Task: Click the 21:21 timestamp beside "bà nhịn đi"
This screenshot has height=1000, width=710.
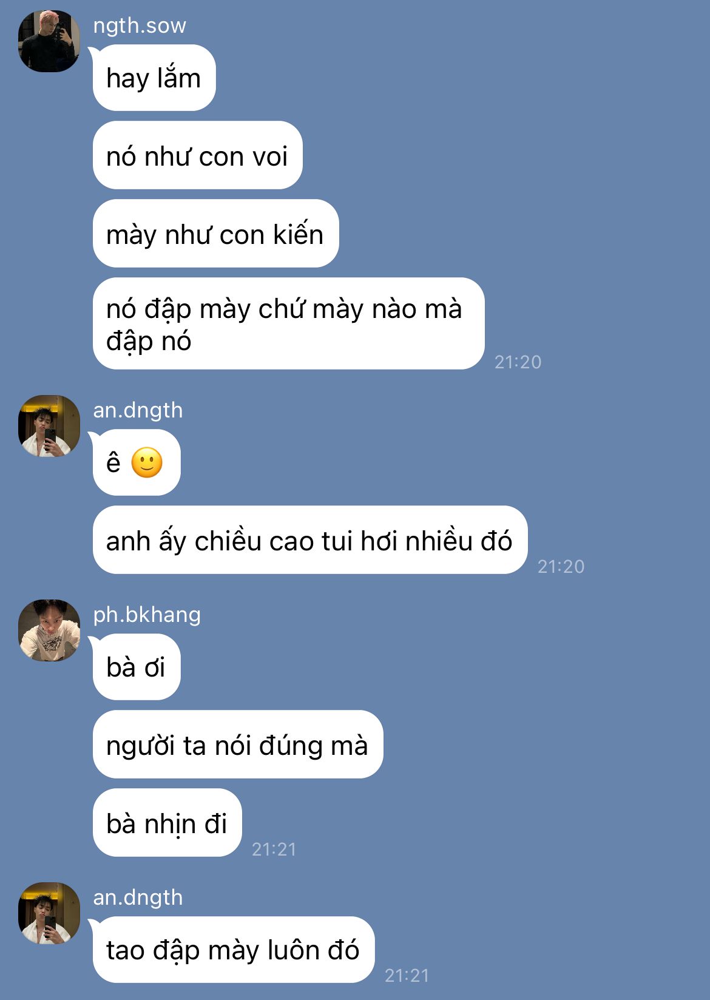Action: tap(274, 850)
